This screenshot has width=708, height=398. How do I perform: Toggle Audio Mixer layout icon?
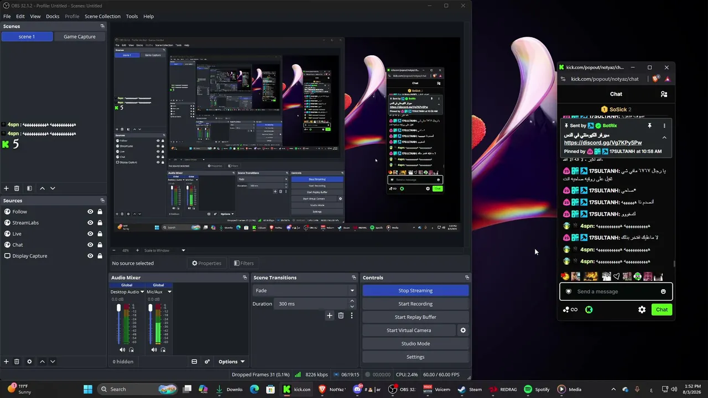194,362
